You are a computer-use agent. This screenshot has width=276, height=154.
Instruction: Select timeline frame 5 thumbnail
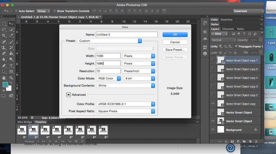click(68, 130)
